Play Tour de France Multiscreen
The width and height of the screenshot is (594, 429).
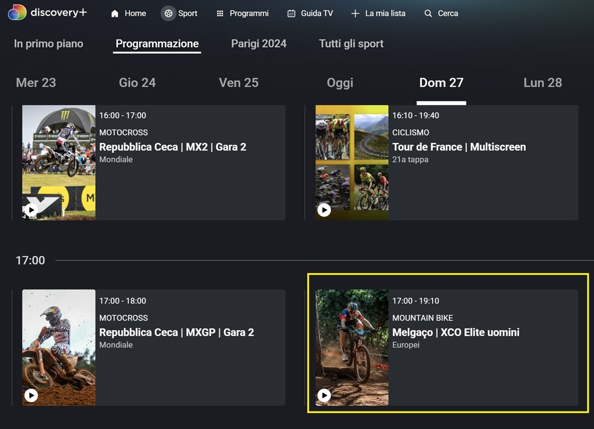click(324, 210)
